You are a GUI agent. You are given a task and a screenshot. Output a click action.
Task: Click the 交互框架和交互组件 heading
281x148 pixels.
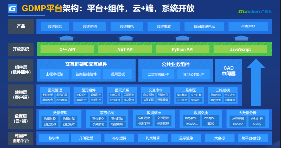pyautogui.click(x=86, y=64)
